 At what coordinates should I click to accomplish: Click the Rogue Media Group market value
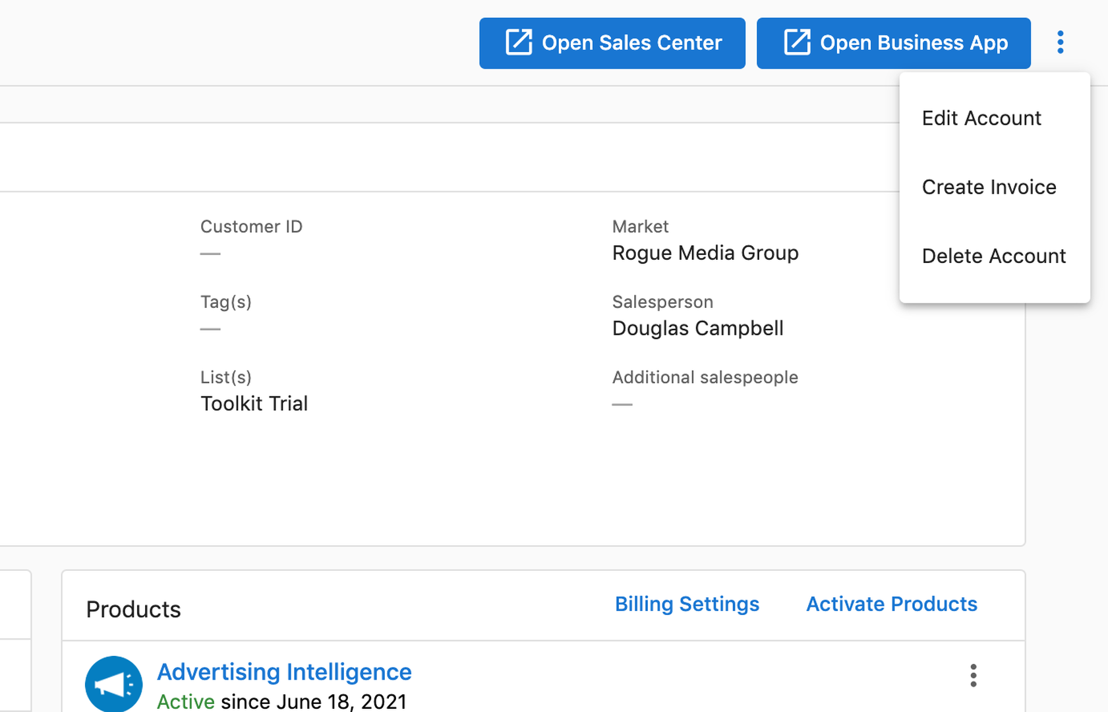705,253
